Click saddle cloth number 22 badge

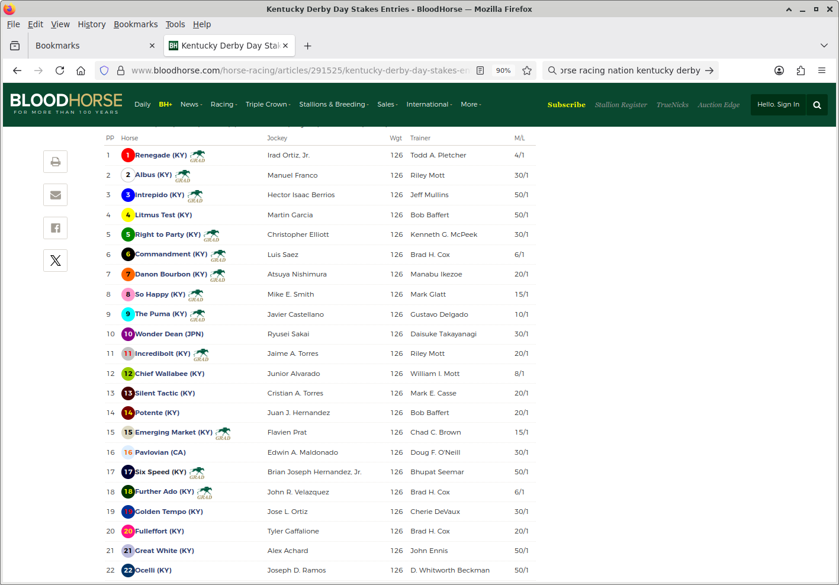[128, 570]
